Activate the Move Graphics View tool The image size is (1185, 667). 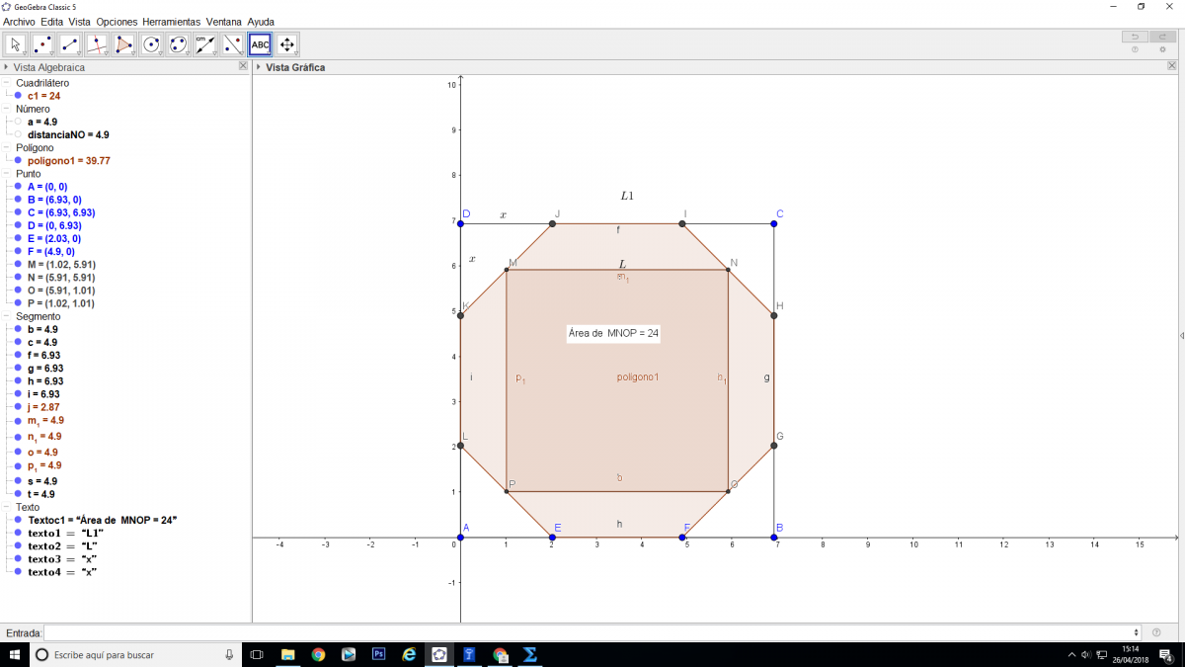tap(287, 44)
